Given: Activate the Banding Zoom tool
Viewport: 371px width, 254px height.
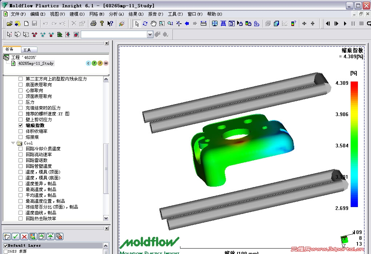Looking at the screenshot, I should [162, 23].
